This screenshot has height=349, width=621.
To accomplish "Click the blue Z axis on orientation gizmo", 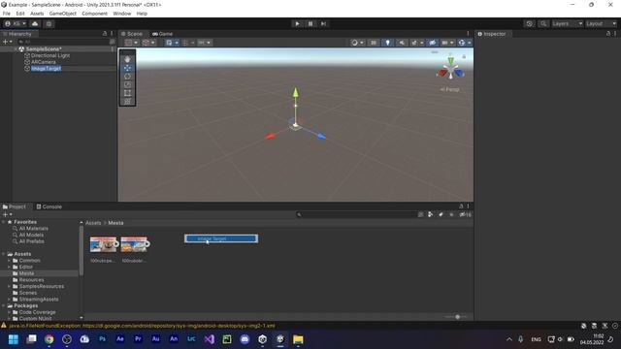I will [459, 73].
